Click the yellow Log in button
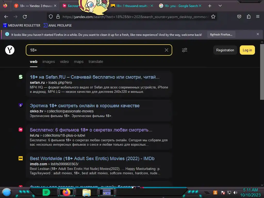This screenshot has height=198, width=264. pyautogui.click(x=247, y=50)
